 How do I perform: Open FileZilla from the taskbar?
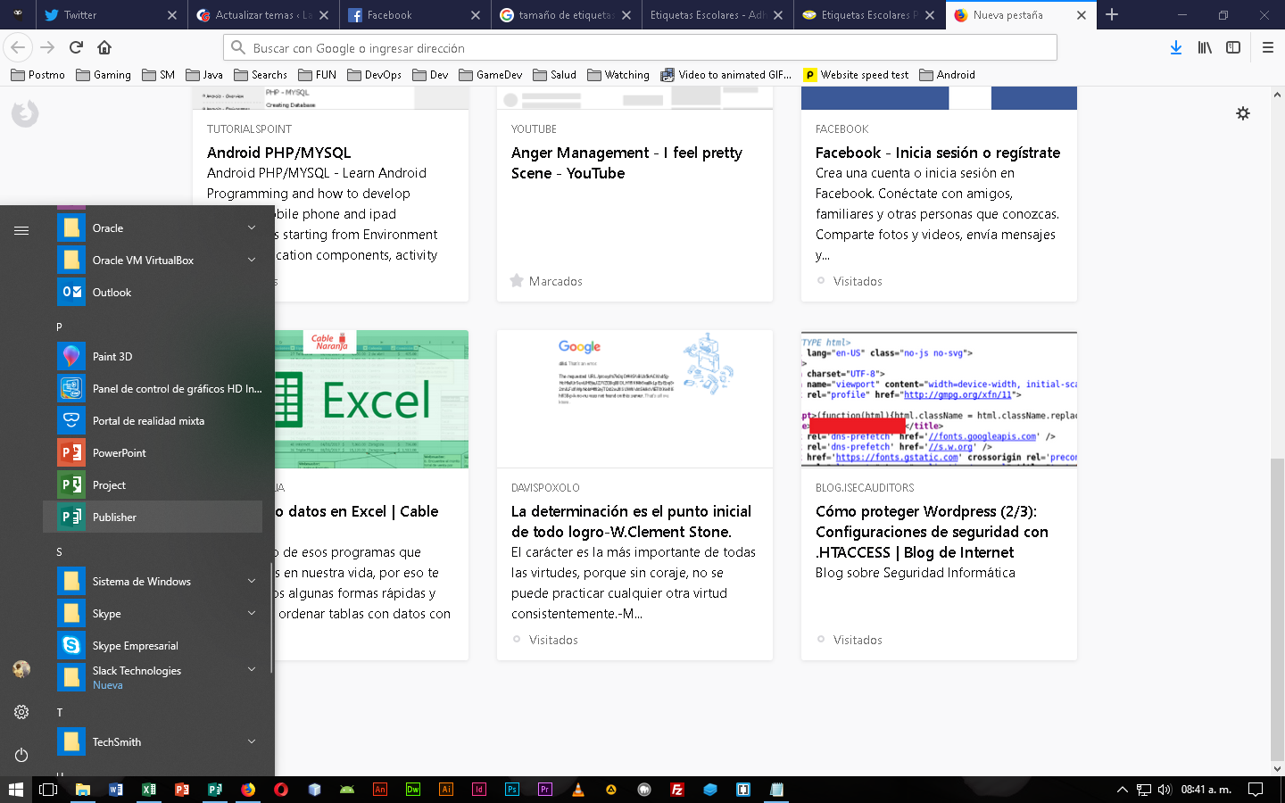[x=677, y=790]
